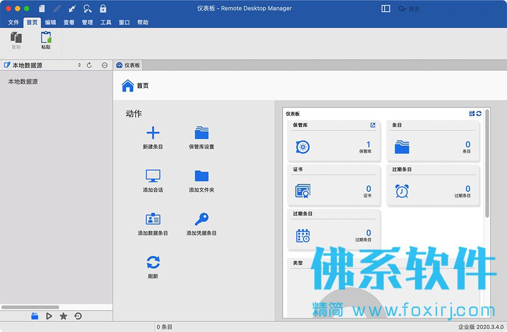This screenshot has width=507, height=332.
Task: Click the 刷新 refresh arrows icon
Action: [x=153, y=262]
